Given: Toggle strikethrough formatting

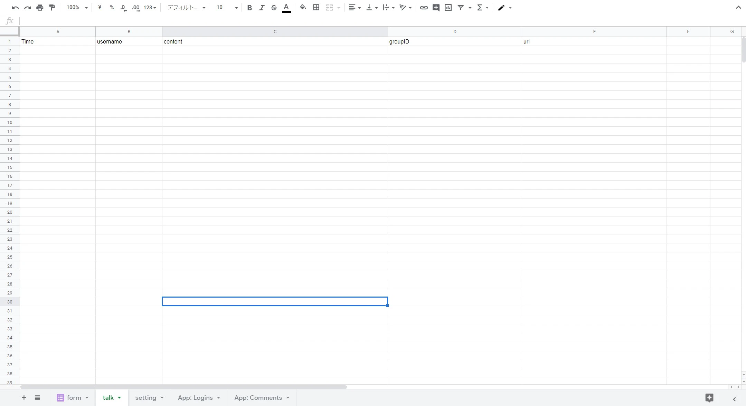Looking at the screenshot, I should tap(274, 8).
